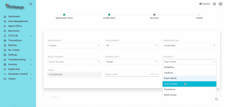The width and height of the screenshot is (227, 107).
Task: Click the Merchants sidebar icon
Action: click(x=5, y=31)
